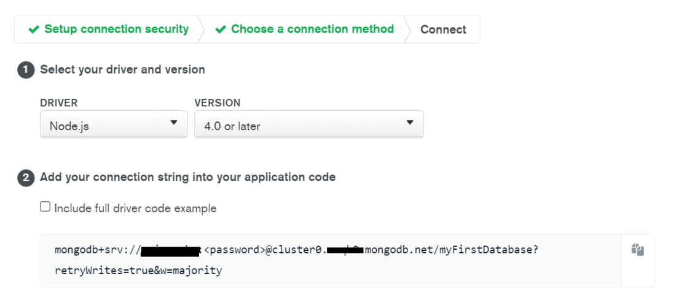Click the step 2 number badge
The width and height of the screenshot is (676, 292).
[26, 178]
